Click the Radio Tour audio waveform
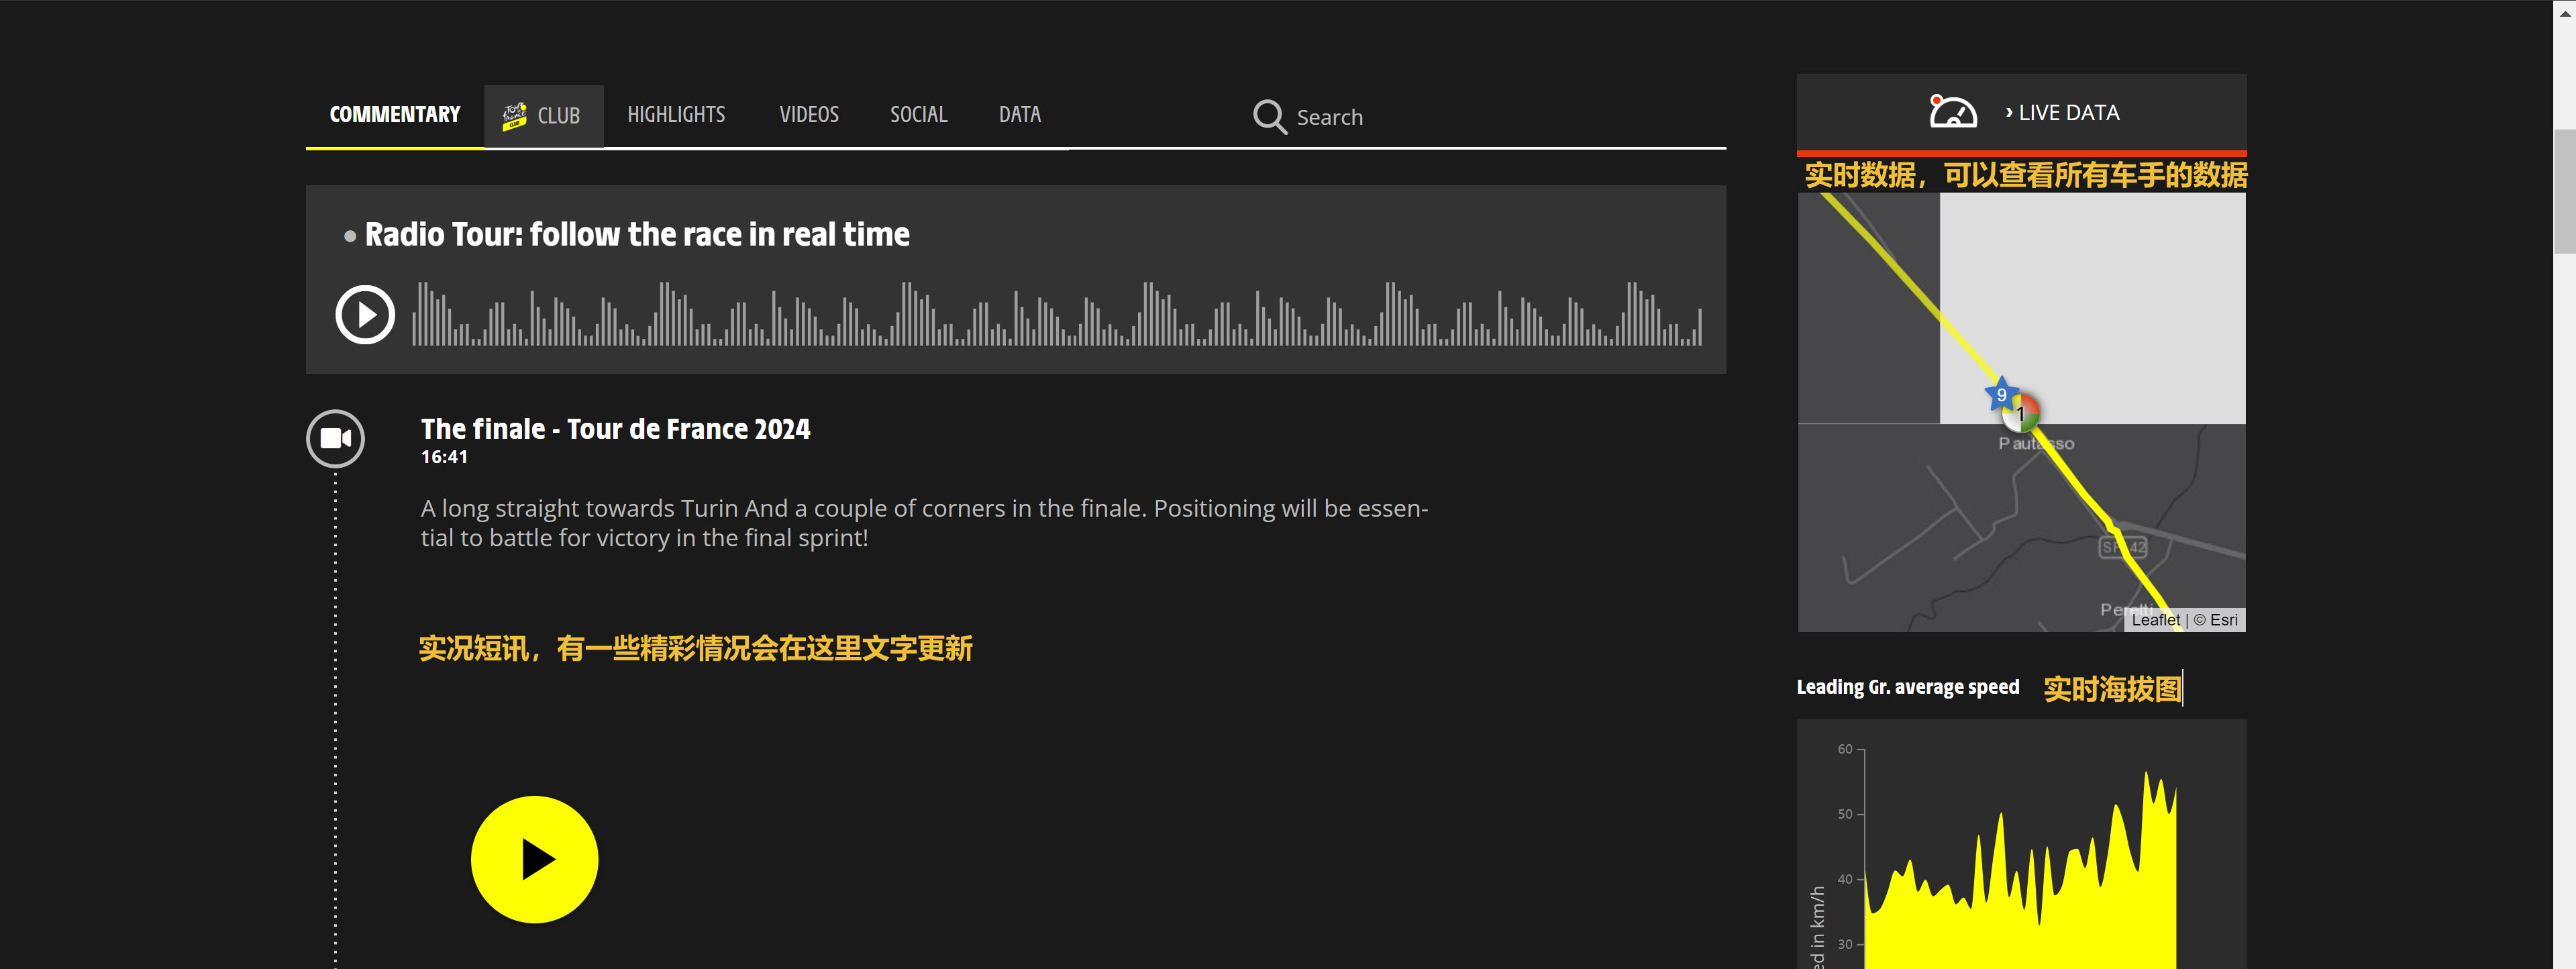The image size is (2576, 969). pyautogui.click(x=1057, y=313)
